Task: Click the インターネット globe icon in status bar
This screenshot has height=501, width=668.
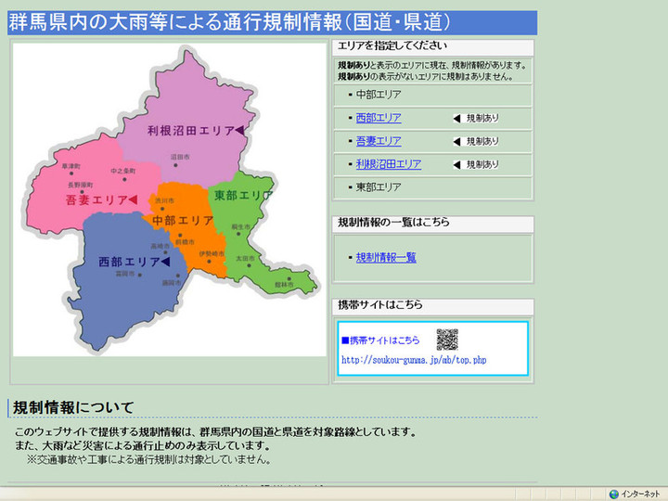Action: (x=613, y=494)
